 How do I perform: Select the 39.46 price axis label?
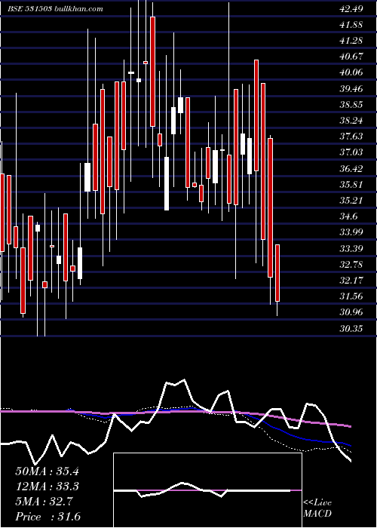pyautogui.click(x=351, y=89)
